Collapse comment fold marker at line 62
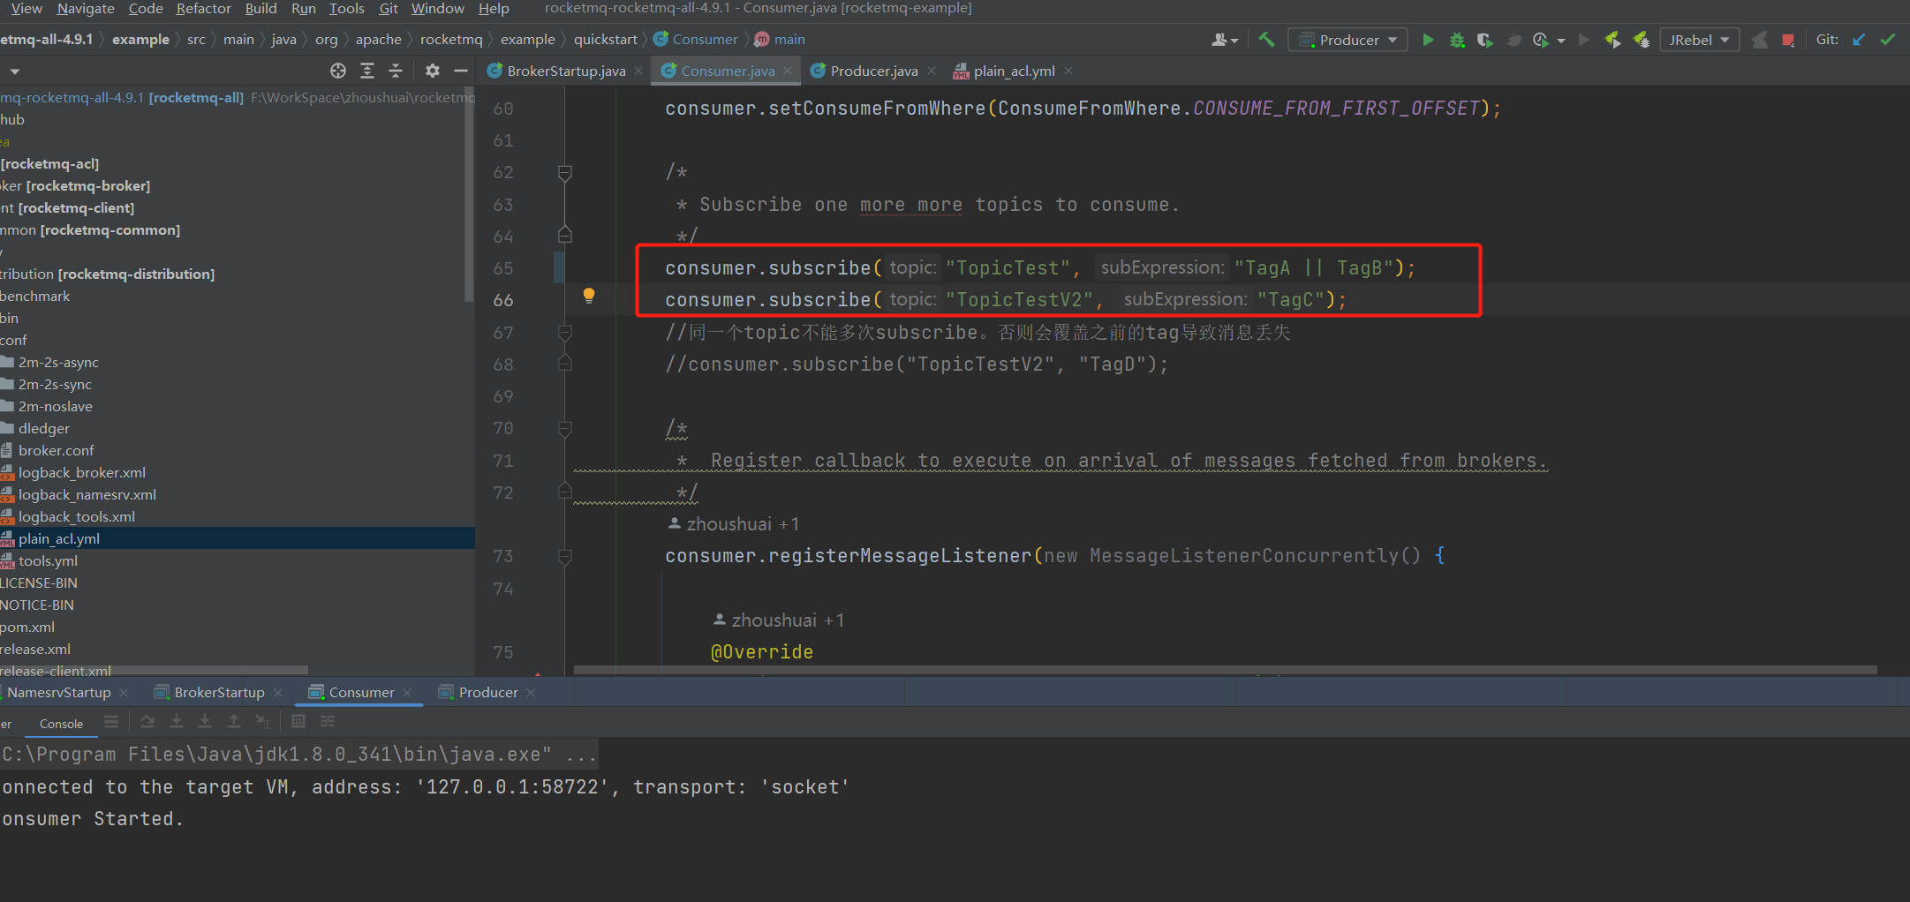Image resolution: width=1910 pixels, height=902 pixels. tap(565, 172)
